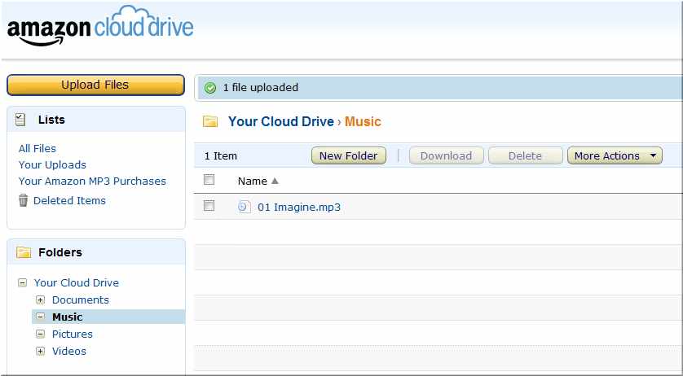683x376 pixels.
Task: Click the green checkmark upload success icon
Action: 210,88
